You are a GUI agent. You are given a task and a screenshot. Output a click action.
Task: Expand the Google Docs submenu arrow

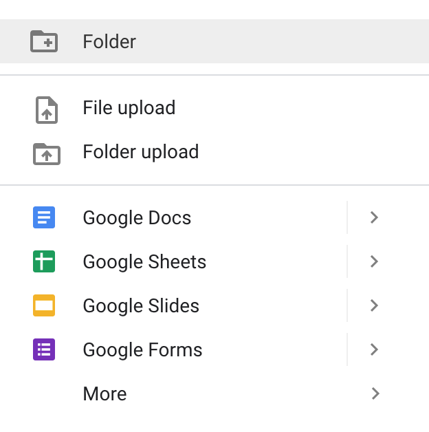375,217
